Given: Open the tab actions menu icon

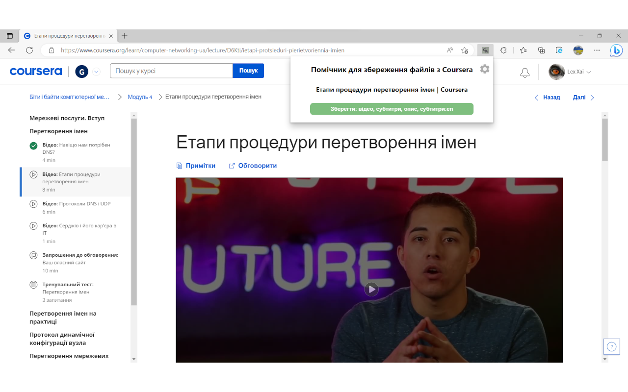Looking at the screenshot, I should (x=10, y=36).
